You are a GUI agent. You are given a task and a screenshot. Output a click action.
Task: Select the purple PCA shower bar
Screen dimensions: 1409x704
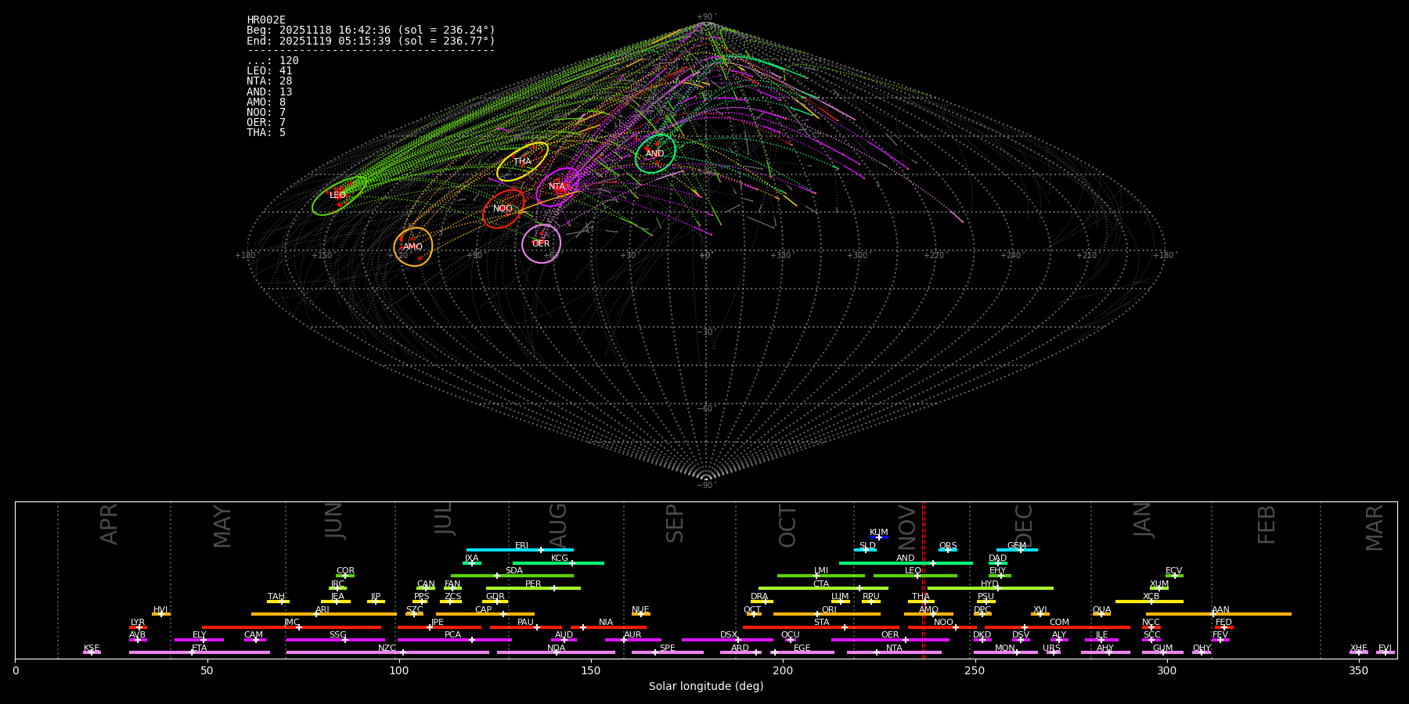click(x=454, y=640)
